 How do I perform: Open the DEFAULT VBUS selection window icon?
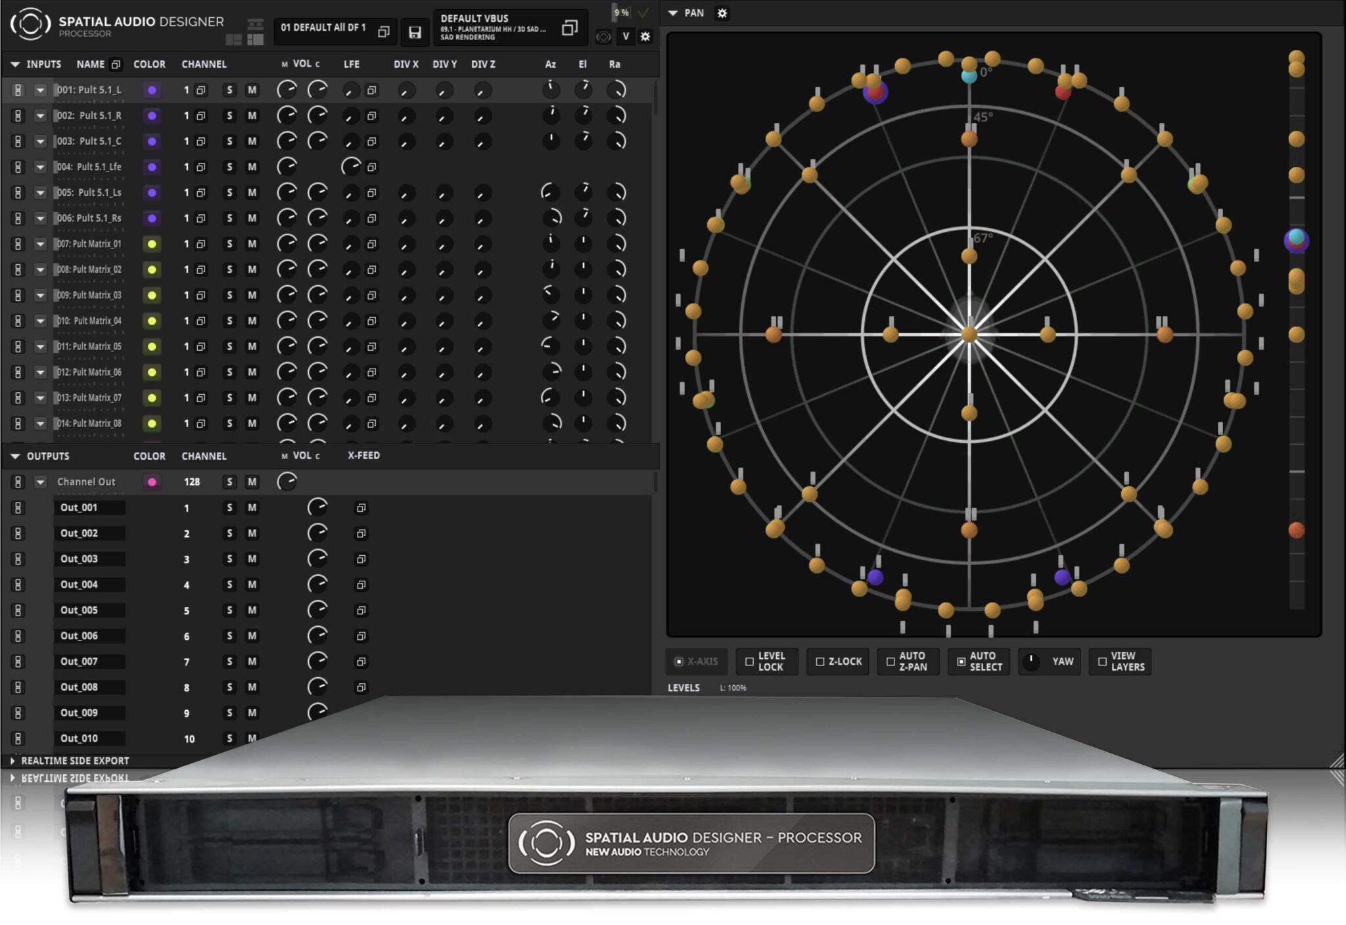tap(570, 28)
